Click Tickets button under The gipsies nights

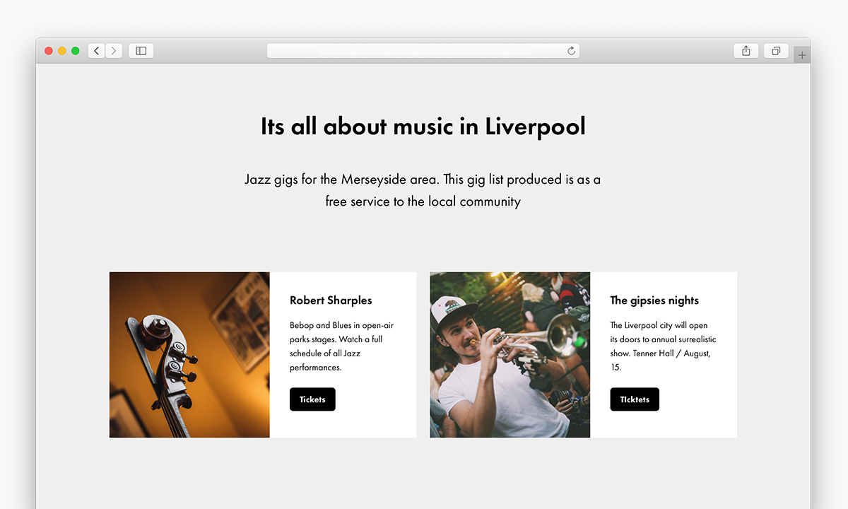[635, 399]
